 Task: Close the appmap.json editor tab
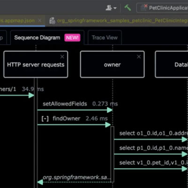[x=40, y=21]
